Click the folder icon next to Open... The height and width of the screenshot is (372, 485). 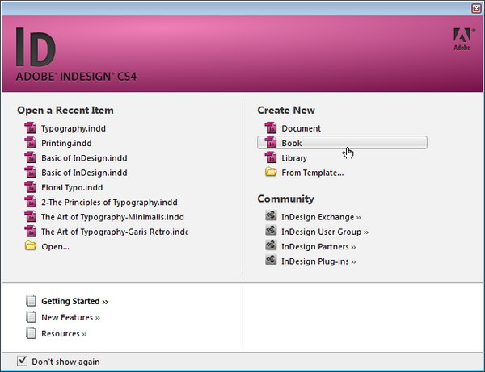31,246
